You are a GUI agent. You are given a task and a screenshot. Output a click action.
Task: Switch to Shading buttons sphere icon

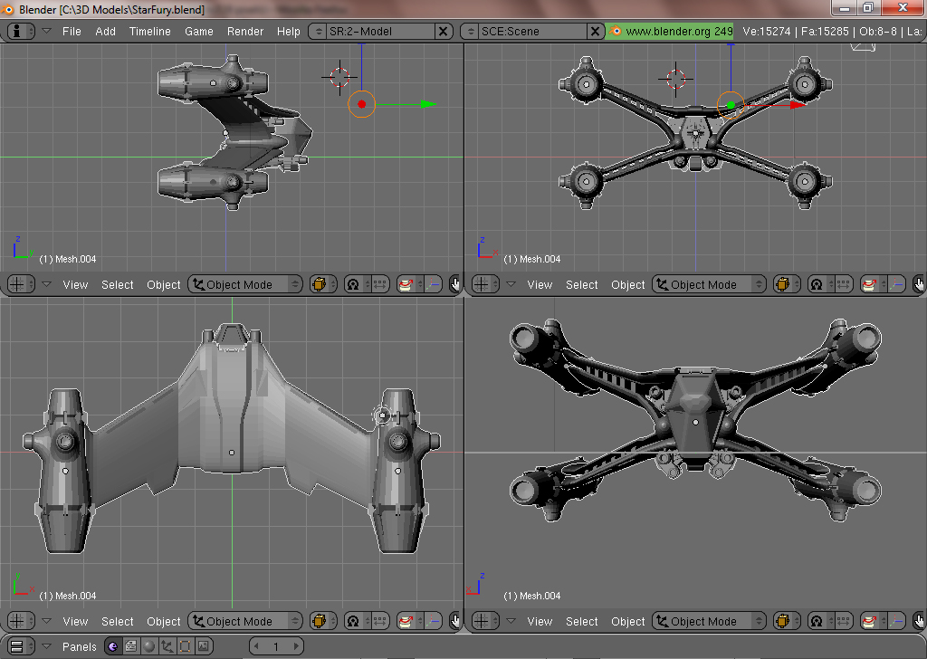click(148, 646)
